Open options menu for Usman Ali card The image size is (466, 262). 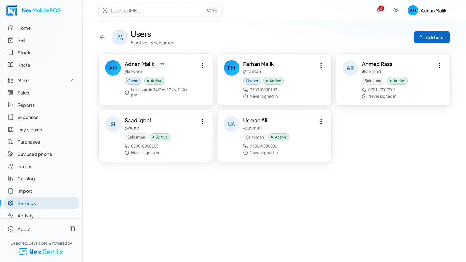[321, 122]
